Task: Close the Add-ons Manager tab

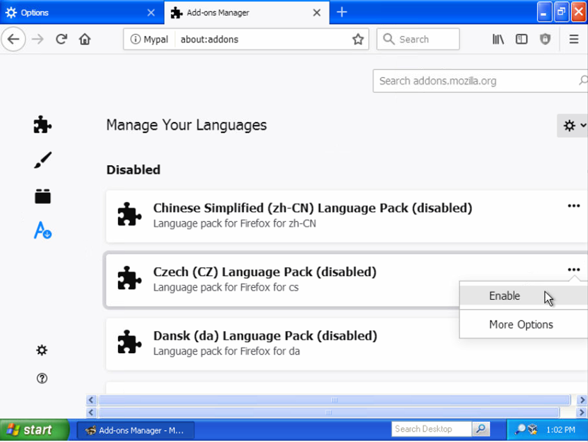Action: pos(317,12)
